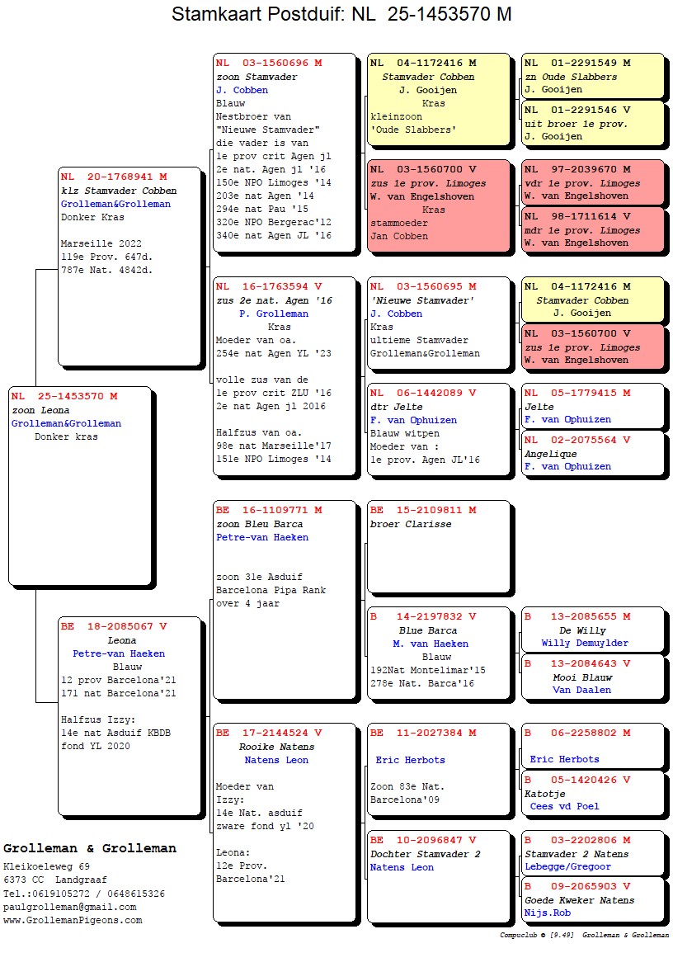Open the www.GrollemanPigeons.com website link

pyautogui.click(x=73, y=920)
